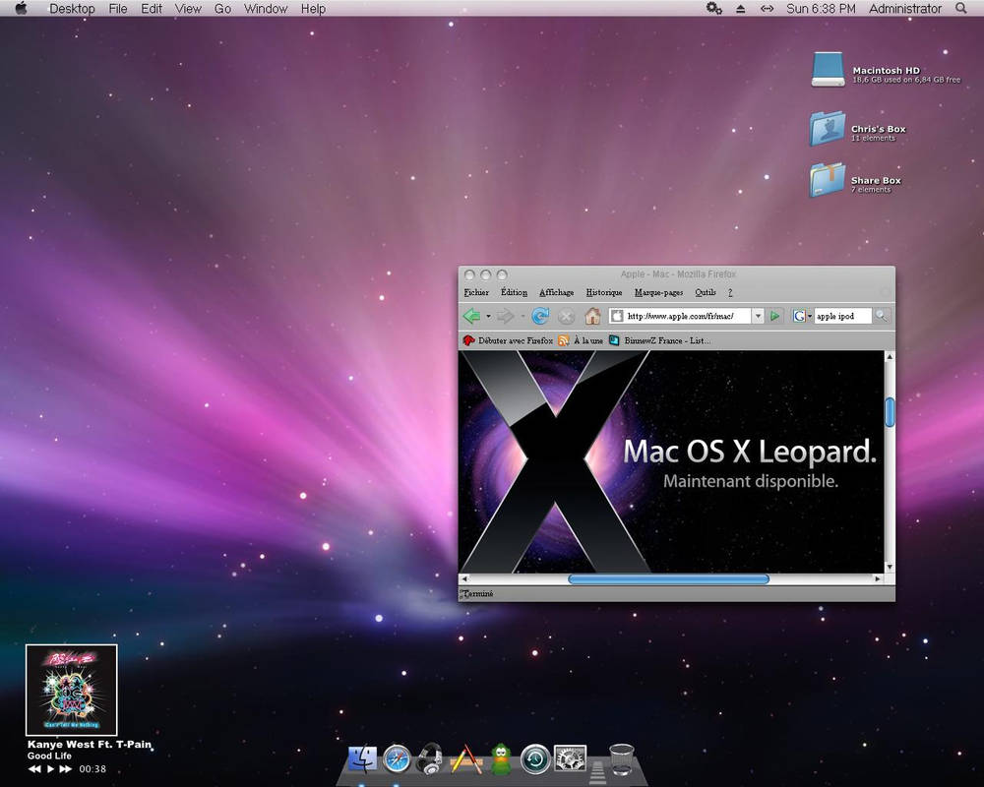Launch the green Adium duck in the dock
This screenshot has width=984, height=787.
click(501, 758)
